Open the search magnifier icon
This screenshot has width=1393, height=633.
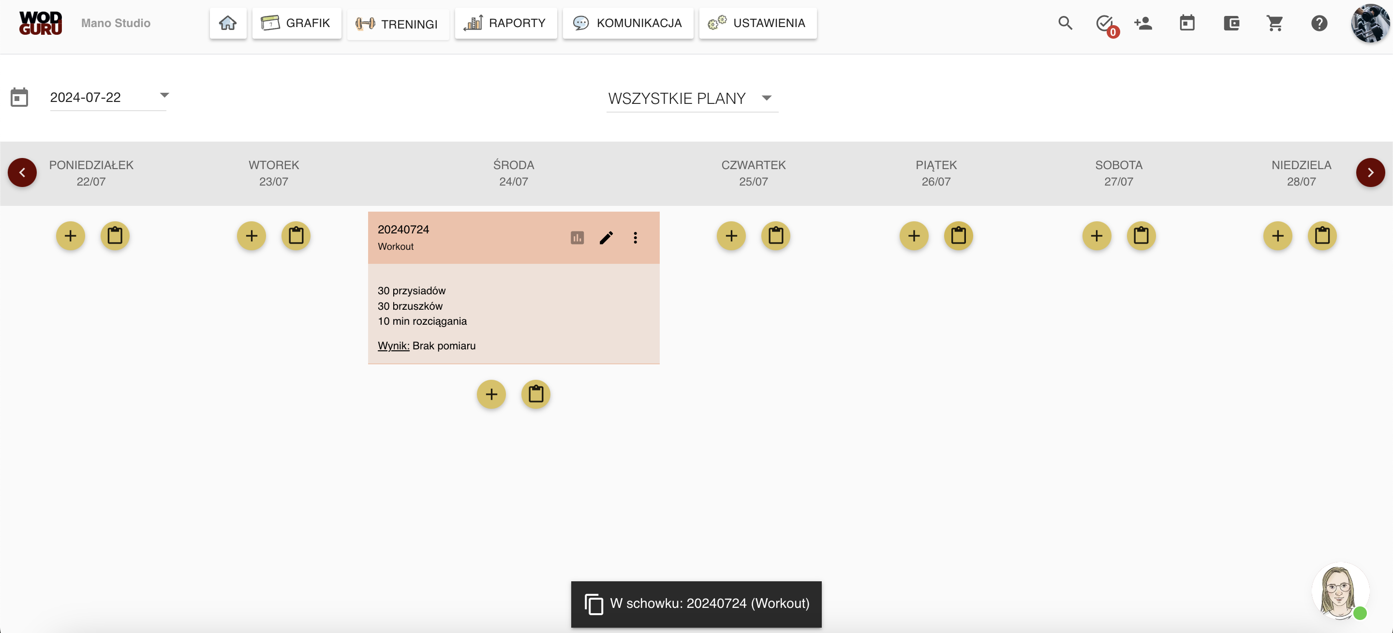tap(1065, 23)
